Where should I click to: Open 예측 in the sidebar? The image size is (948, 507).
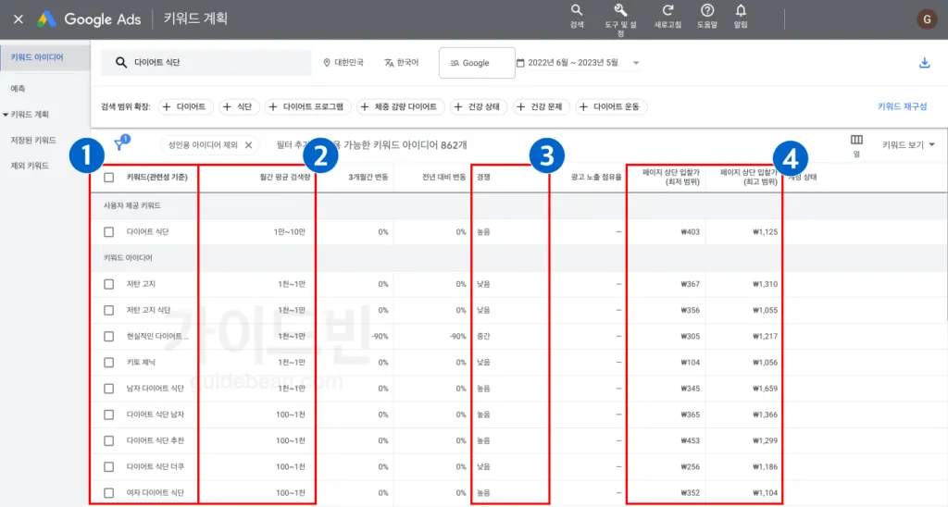[18, 89]
